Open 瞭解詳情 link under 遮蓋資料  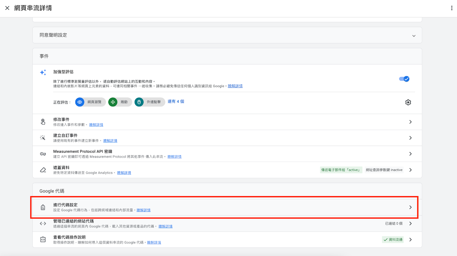[x=124, y=173]
